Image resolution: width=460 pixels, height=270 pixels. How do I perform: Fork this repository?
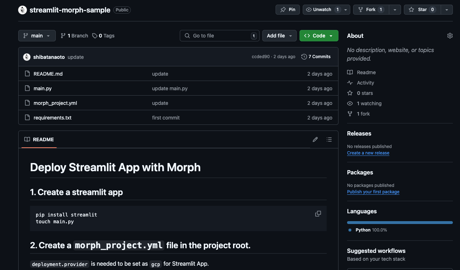(371, 10)
